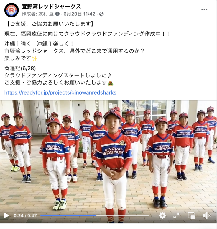Open picture-in-picture mini player icon
The image size is (217, 229).
(x=191, y=215)
